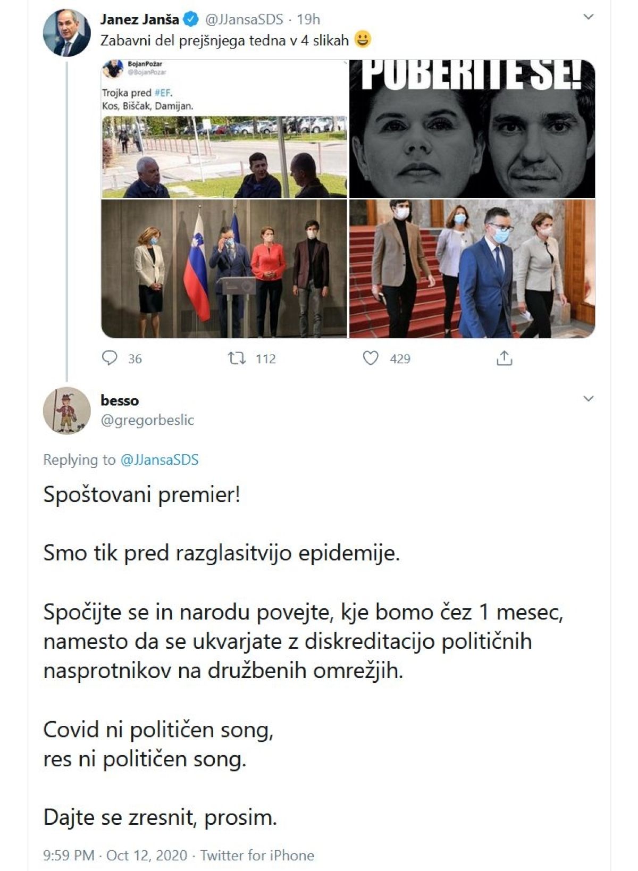Open the 9:59 PM Oct 12, 2020 timestamp
638x871 pixels.
pyautogui.click(x=115, y=855)
